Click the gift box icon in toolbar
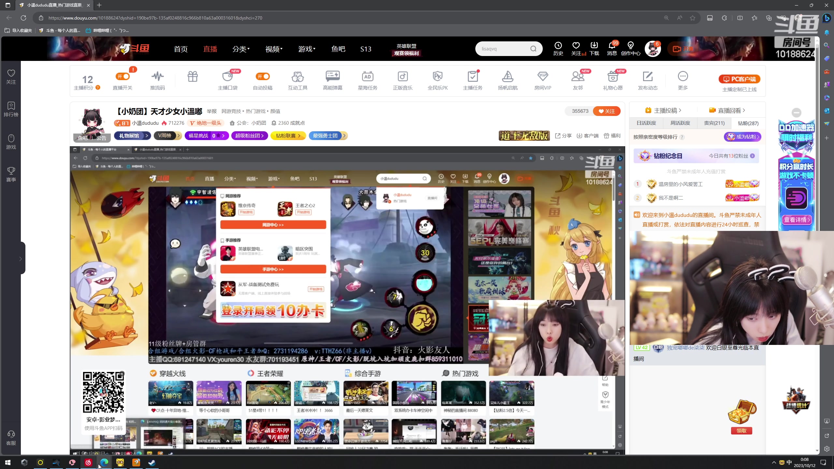Image resolution: width=834 pixels, height=469 pixels. (193, 77)
